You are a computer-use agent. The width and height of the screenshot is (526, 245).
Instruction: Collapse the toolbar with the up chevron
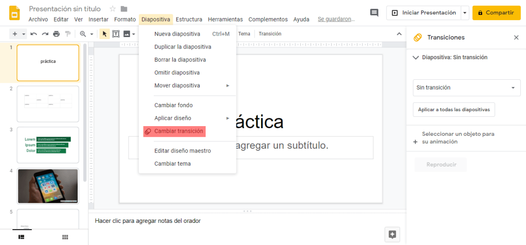click(399, 34)
